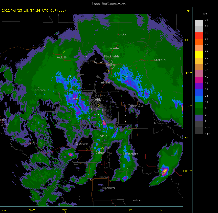The image size is (218, 213).
Task: Click the Vulcan city label
Action: [x=137, y=200]
